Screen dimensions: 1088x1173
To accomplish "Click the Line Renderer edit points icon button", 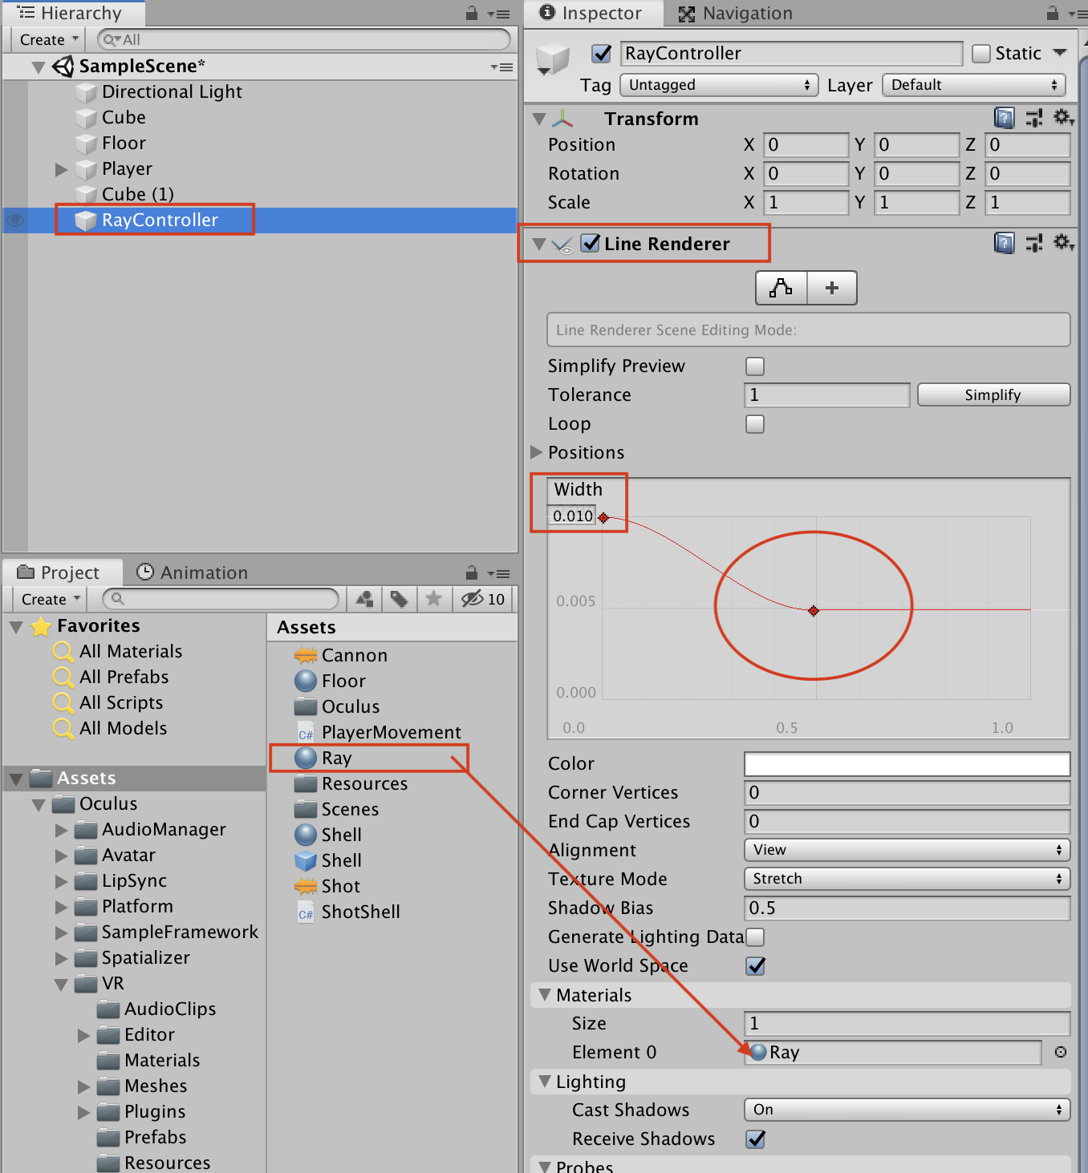I will [x=781, y=288].
